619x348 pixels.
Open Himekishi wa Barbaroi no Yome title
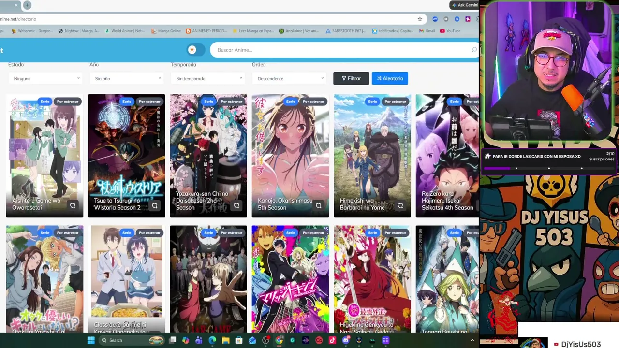362,204
